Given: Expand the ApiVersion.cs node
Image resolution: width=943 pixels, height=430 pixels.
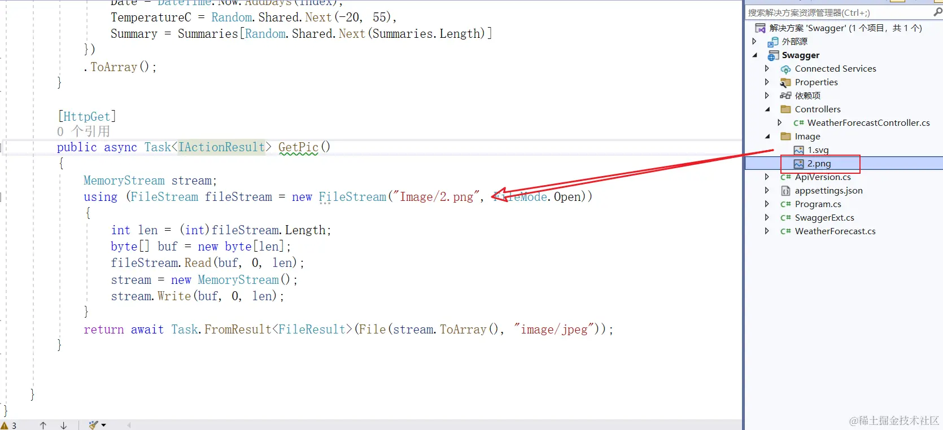Looking at the screenshot, I should (x=767, y=177).
